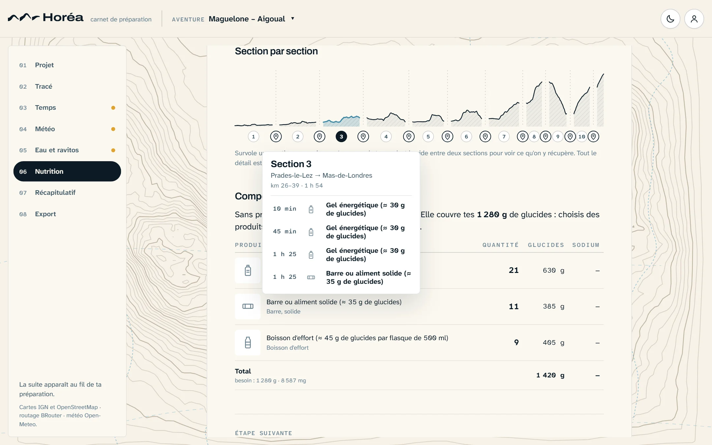Open the 02 Tracé step
Image resolution: width=712 pixels, height=445 pixels.
[67, 86]
